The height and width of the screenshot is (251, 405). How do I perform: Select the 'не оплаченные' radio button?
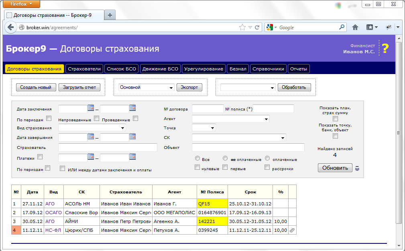(225, 158)
